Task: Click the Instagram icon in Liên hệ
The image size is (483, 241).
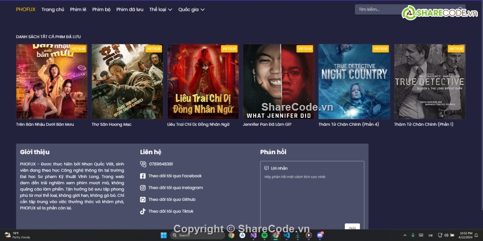Action: 143,188
